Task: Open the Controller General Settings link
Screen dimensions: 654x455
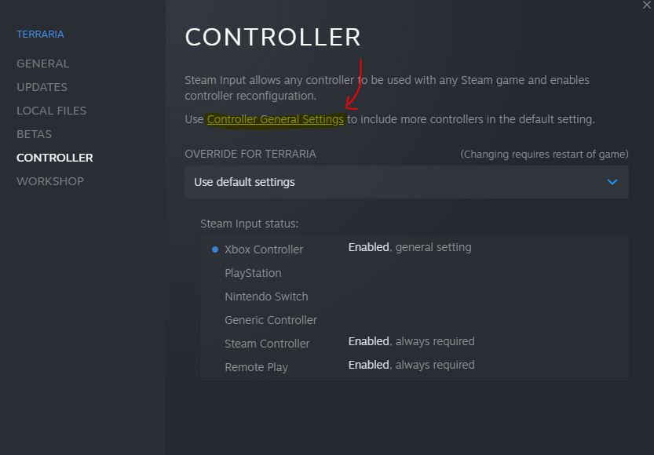Action: pos(276,119)
